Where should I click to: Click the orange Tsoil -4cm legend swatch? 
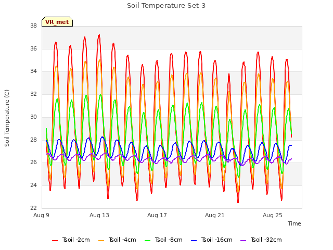(x=101, y=241)
